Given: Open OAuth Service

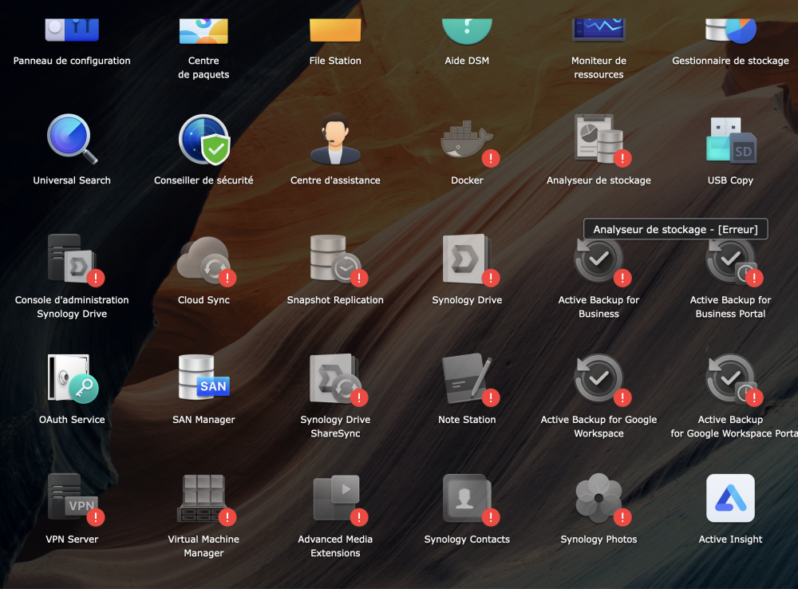Looking at the screenshot, I should click(72, 380).
